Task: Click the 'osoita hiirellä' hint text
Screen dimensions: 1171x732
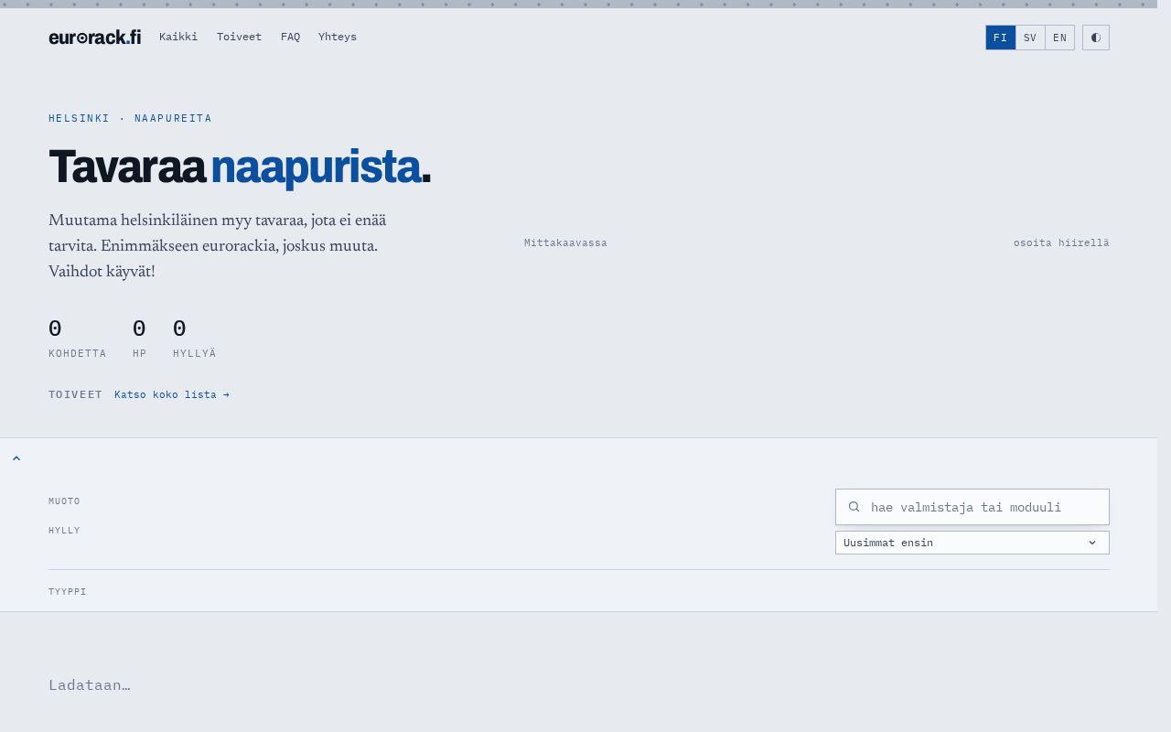Action: coord(1061,243)
